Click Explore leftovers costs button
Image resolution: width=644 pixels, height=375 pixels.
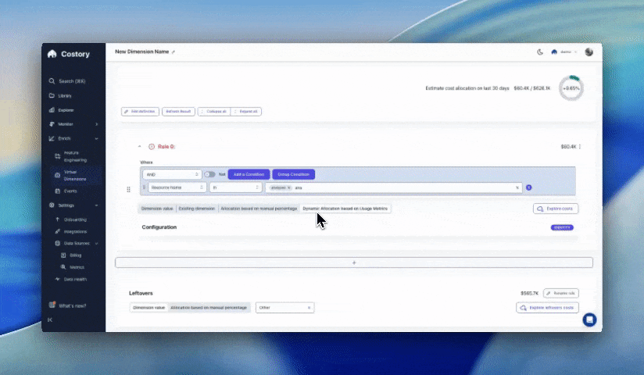click(x=548, y=308)
